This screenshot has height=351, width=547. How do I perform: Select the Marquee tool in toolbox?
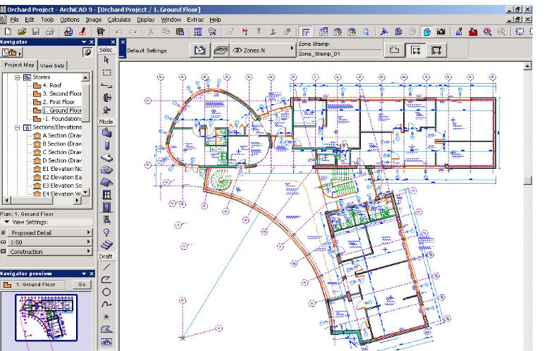106,72
